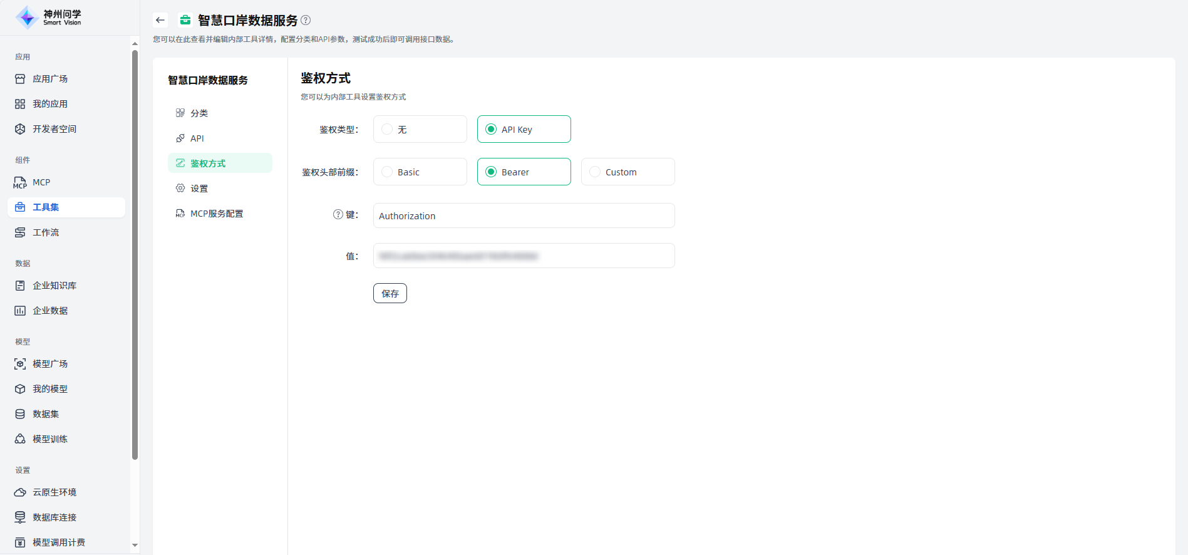The image size is (1188, 555).
Task: Click the 保存 button
Action: (390, 293)
